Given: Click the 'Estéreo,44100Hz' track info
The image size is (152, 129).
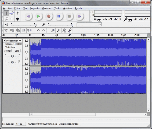Looking at the screenshot, I should (x=13, y=44).
